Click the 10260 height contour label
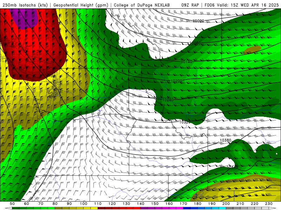Viewport: 281px width, 210px height. (168, 100)
